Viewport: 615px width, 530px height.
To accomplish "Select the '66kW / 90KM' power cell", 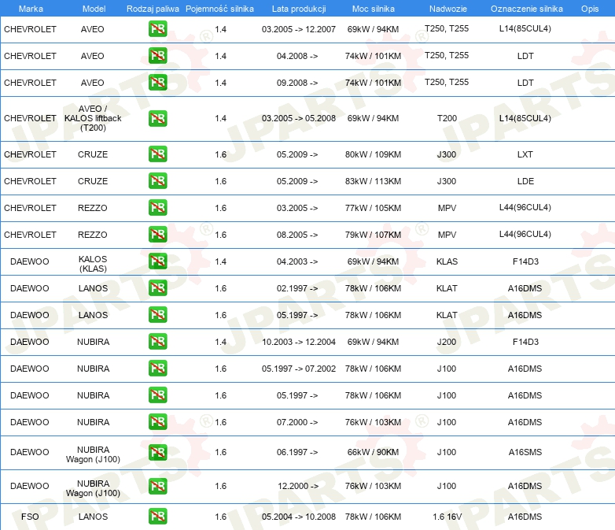I will coord(373,452).
